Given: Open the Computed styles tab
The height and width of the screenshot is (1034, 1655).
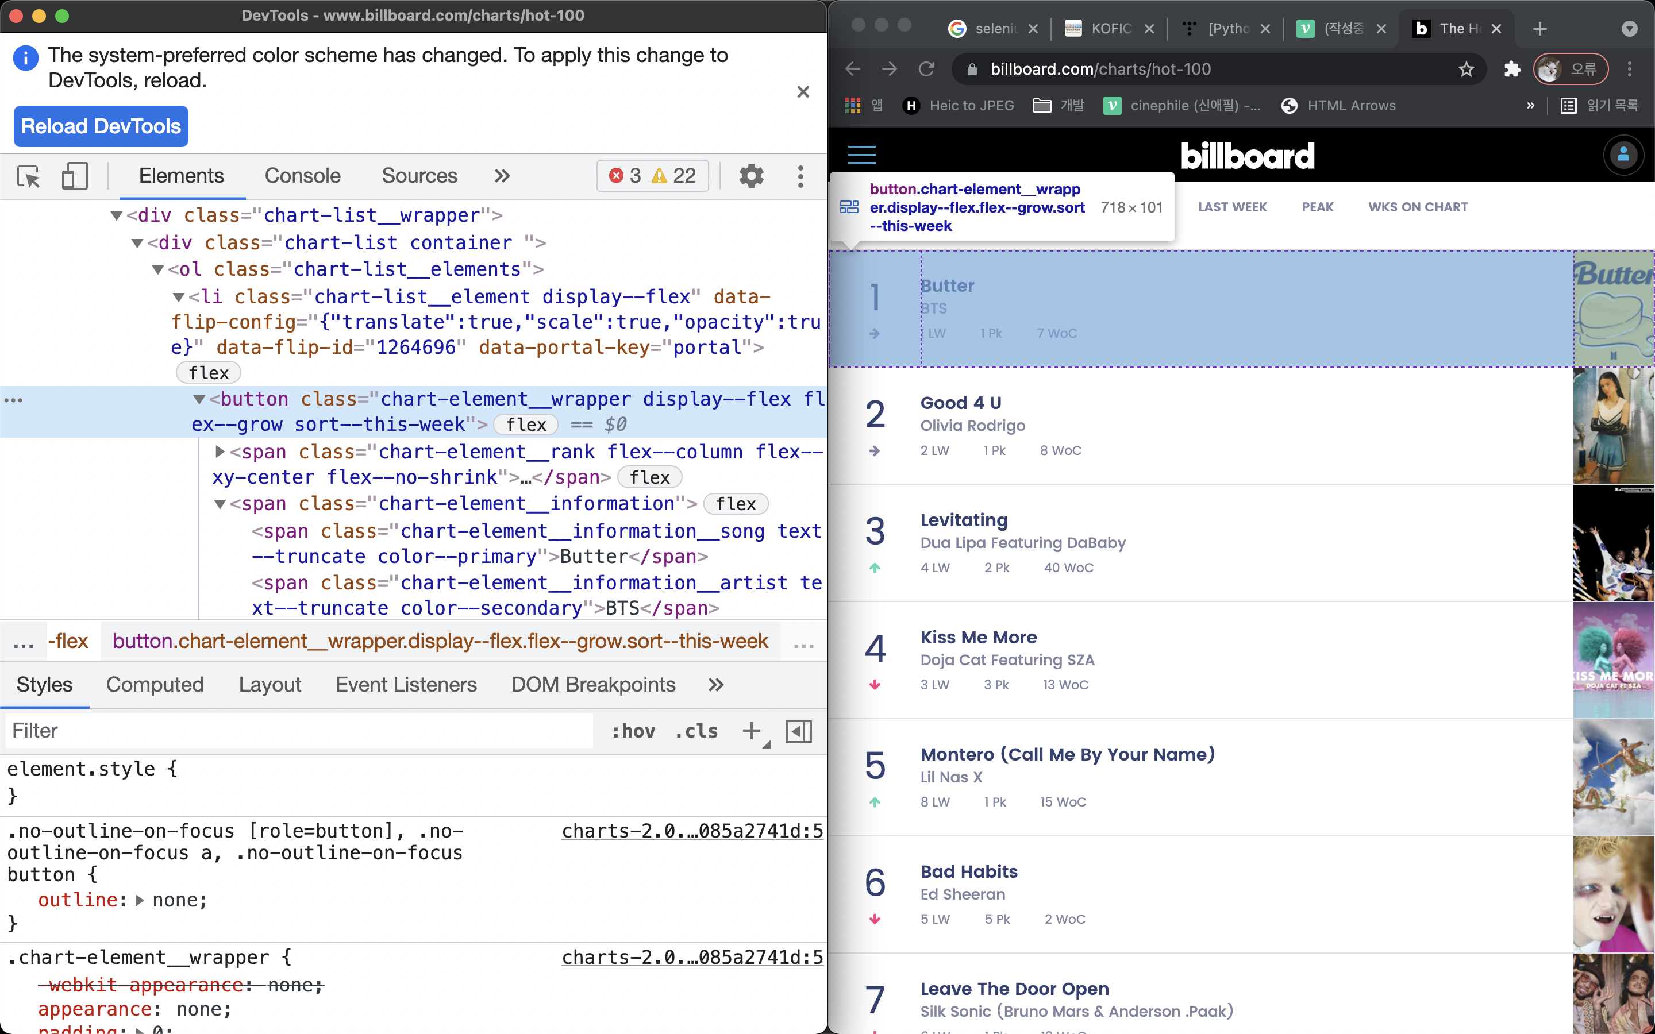Looking at the screenshot, I should [155, 685].
